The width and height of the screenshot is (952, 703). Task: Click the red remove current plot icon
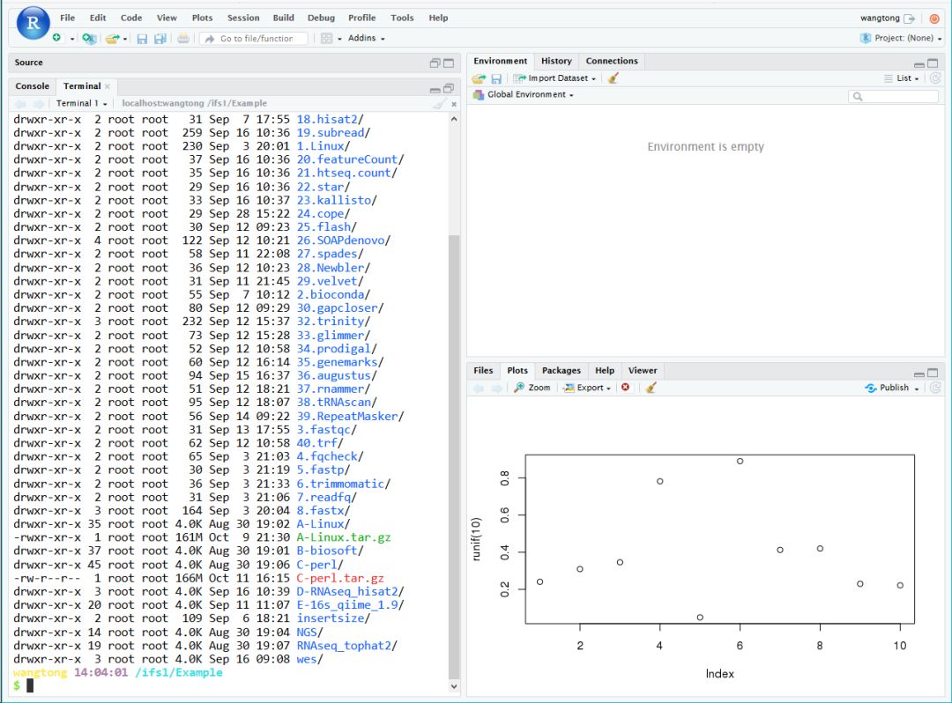coord(625,387)
